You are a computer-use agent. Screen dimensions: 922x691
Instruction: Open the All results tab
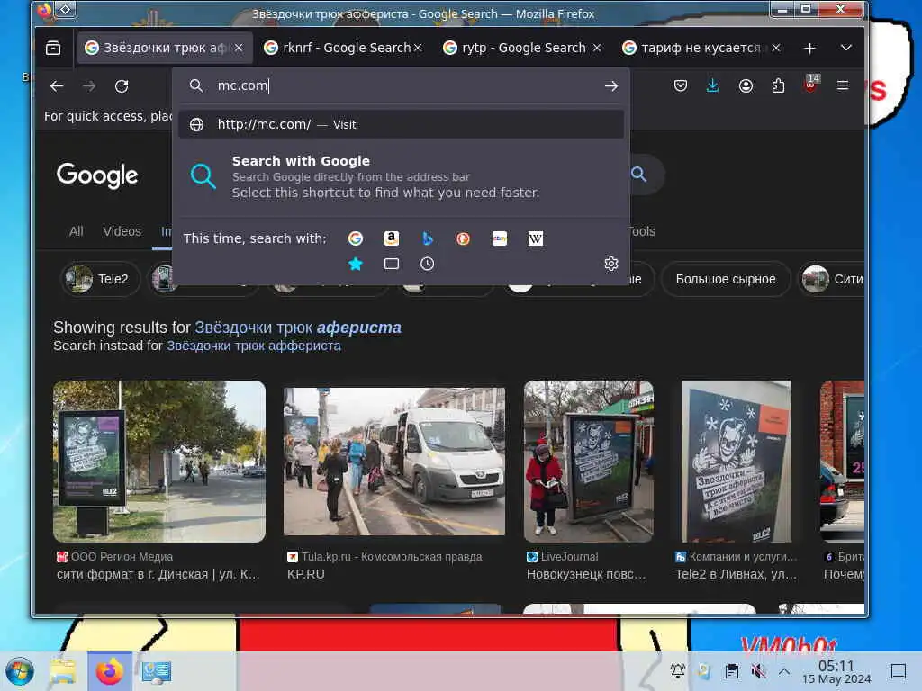coord(76,231)
